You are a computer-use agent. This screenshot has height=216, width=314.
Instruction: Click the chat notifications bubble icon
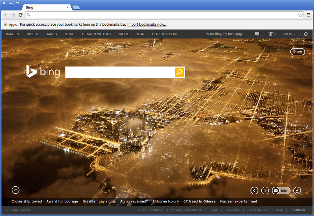(x=257, y=34)
